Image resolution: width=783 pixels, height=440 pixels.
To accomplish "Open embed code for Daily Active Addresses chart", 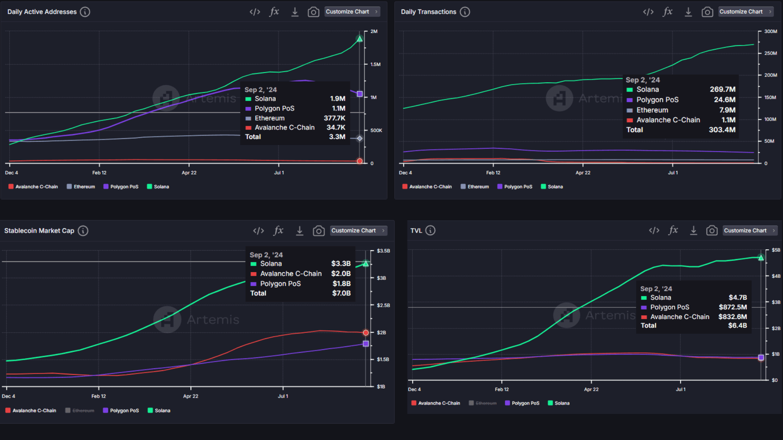I will coord(255,12).
